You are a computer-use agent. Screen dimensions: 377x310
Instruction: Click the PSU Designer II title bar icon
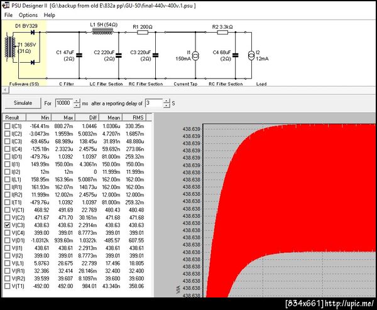[6, 5]
